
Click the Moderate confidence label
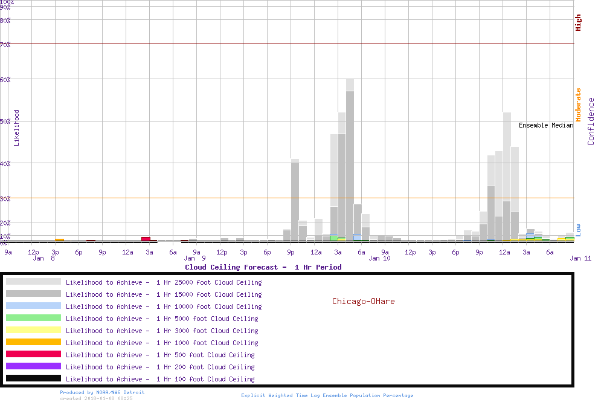pyautogui.click(x=578, y=105)
